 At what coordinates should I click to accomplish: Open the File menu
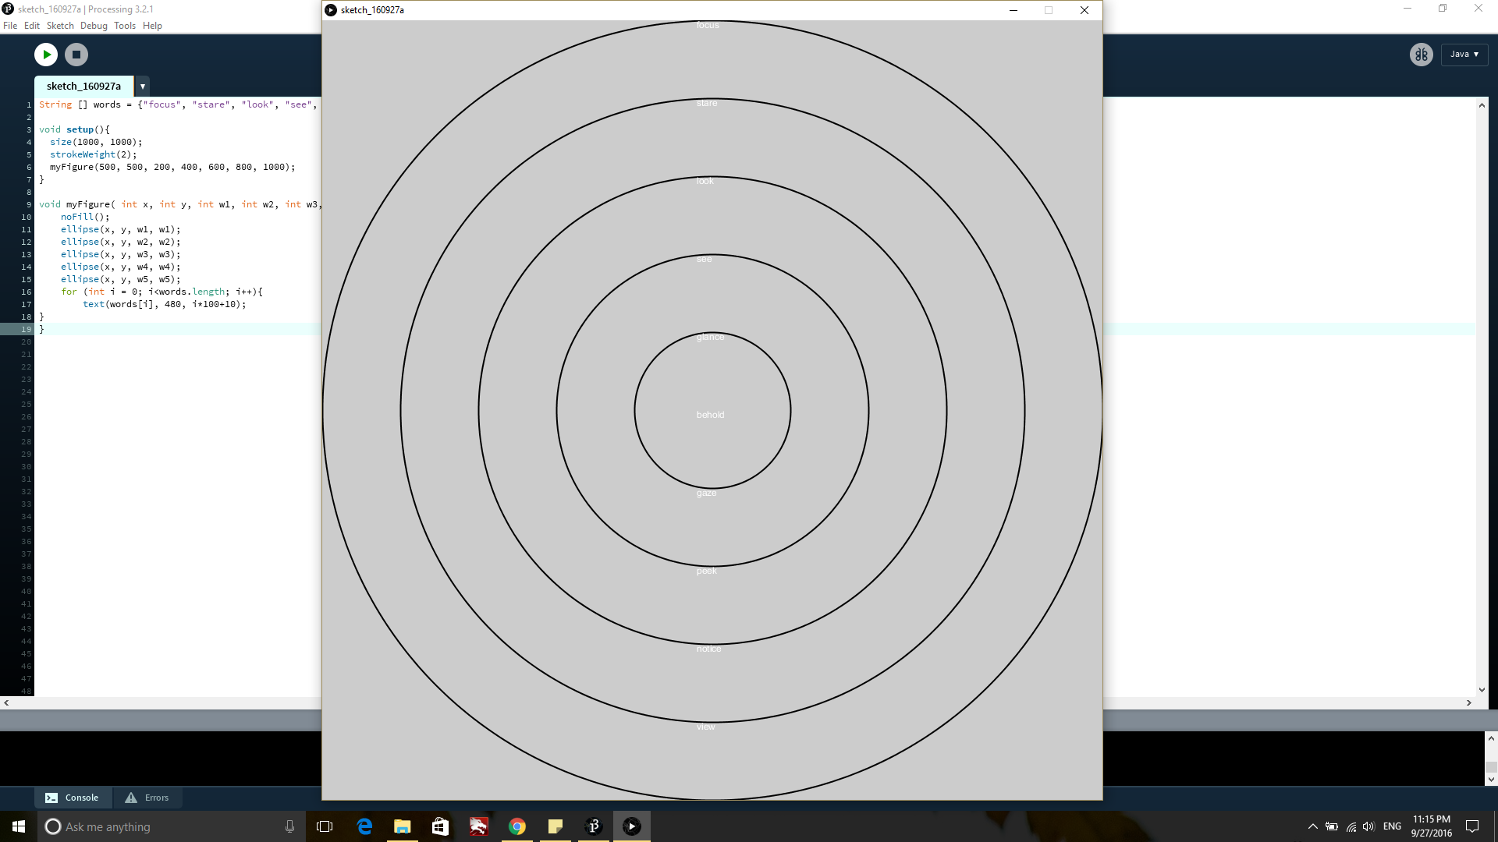point(10,26)
